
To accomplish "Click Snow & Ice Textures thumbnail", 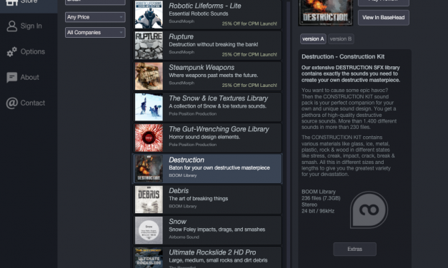I will pyautogui.click(x=149, y=107).
